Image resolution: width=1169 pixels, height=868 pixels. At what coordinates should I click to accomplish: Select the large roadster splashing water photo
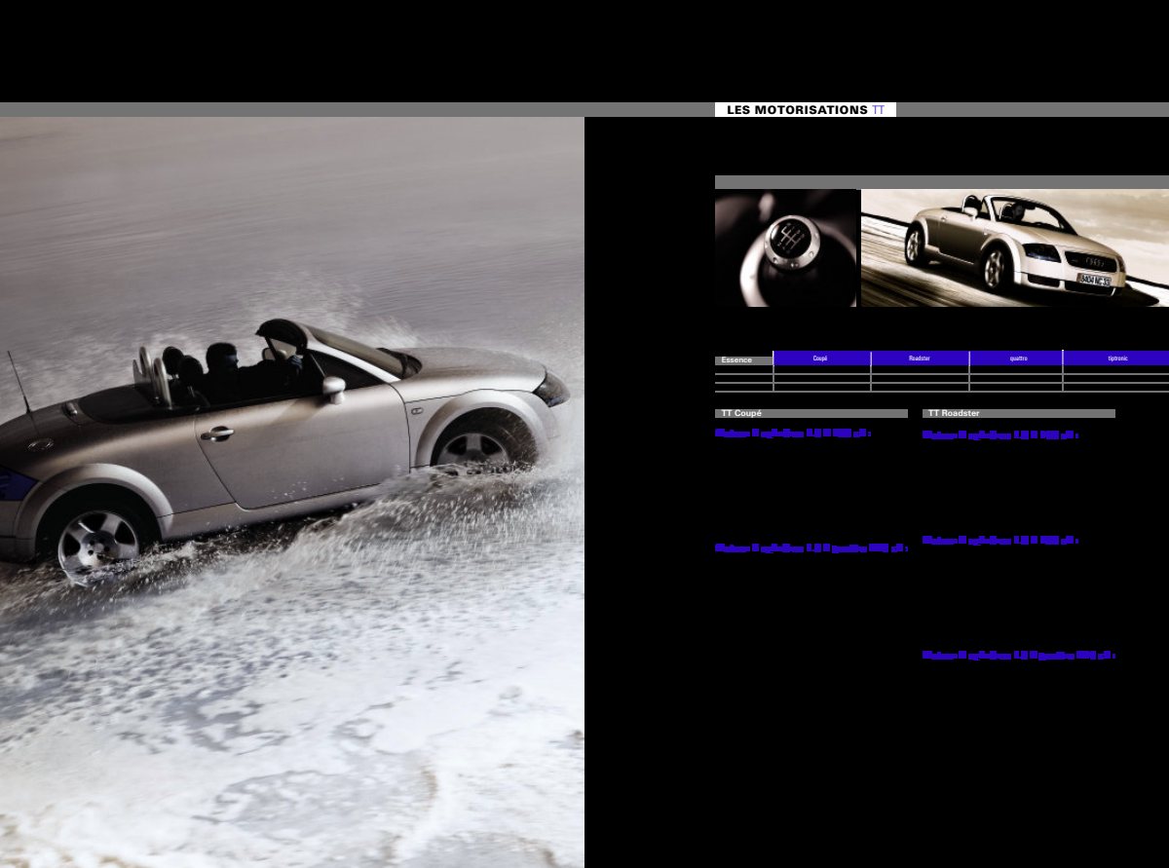pos(292,493)
